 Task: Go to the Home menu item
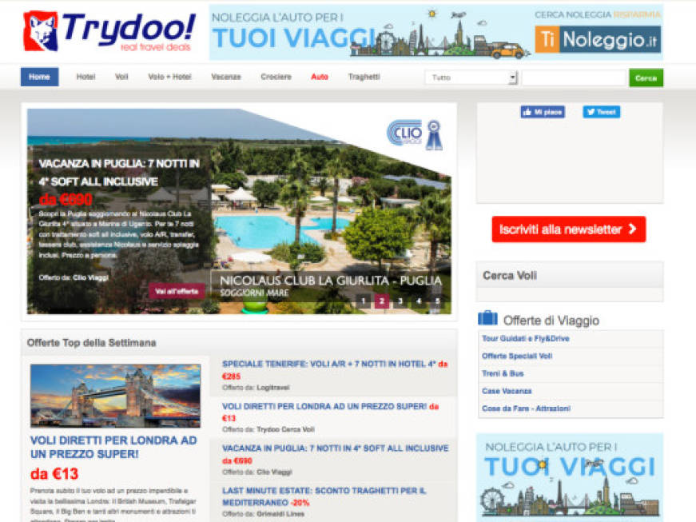click(x=39, y=77)
